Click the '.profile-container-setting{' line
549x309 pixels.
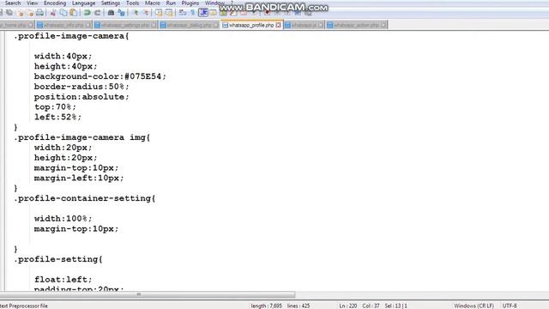84,198
